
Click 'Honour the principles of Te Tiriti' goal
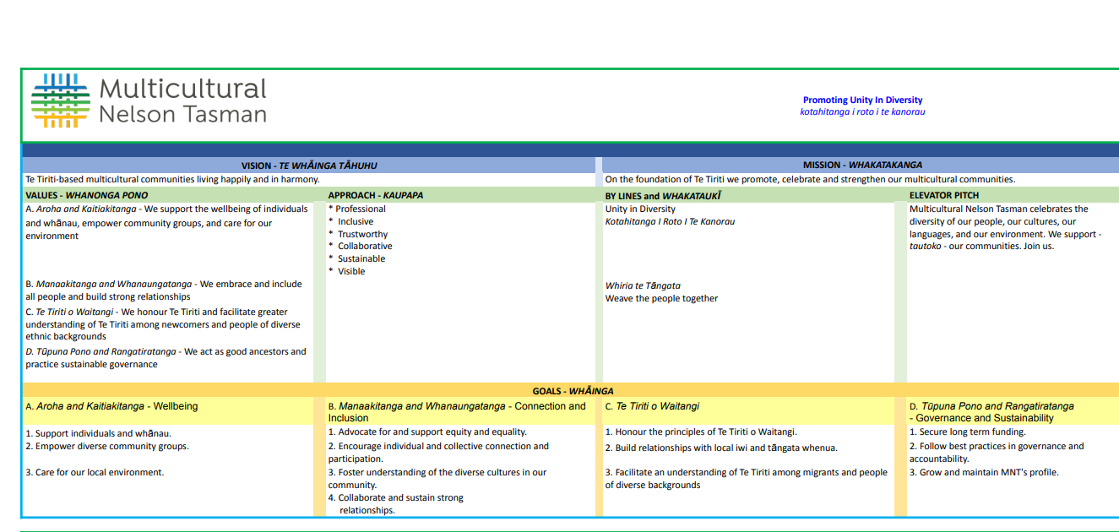point(701,432)
